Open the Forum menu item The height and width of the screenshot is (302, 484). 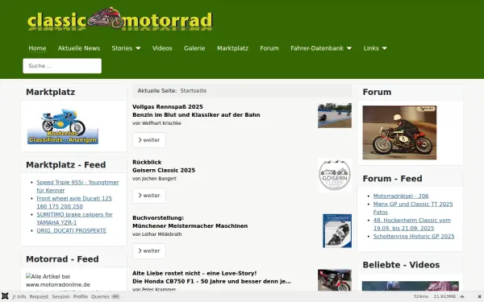[269, 48]
